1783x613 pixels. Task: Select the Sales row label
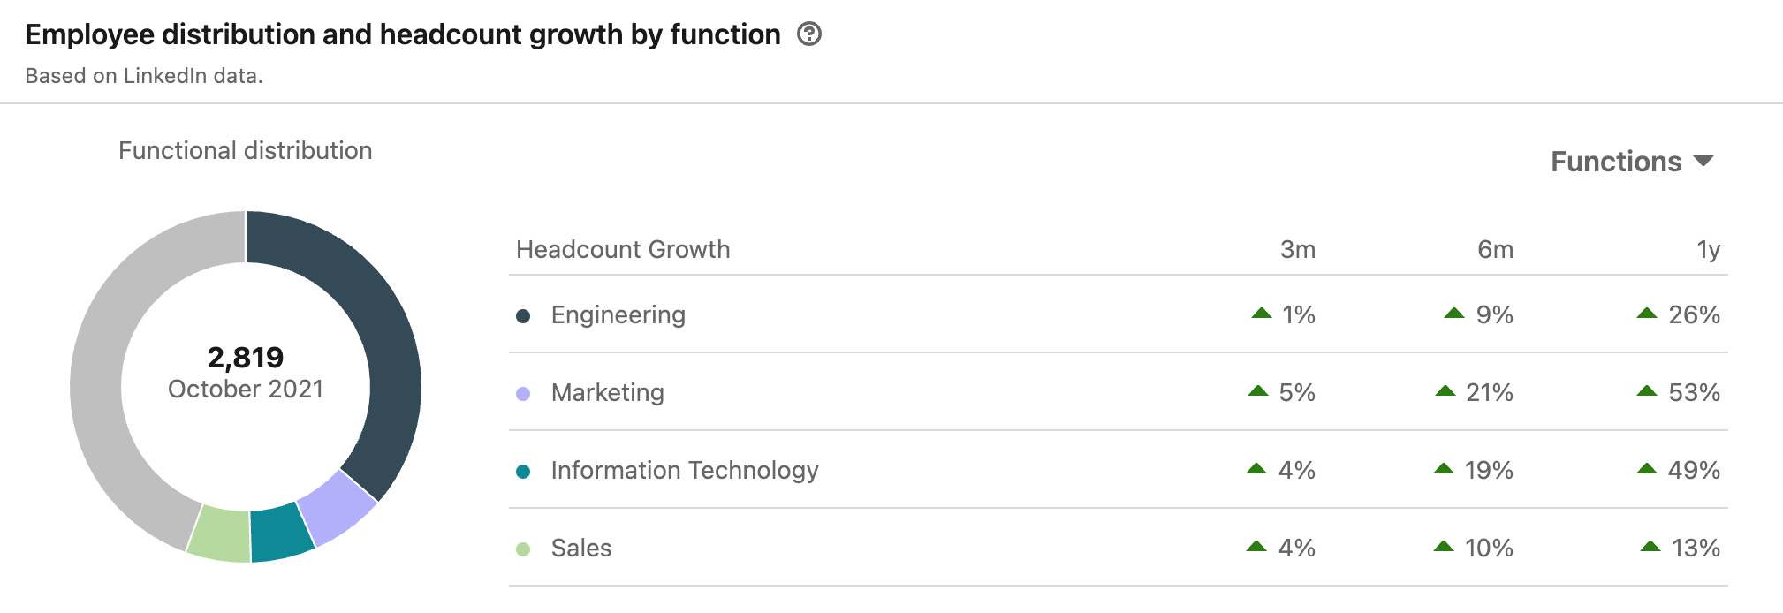pyautogui.click(x=580, y=549)
